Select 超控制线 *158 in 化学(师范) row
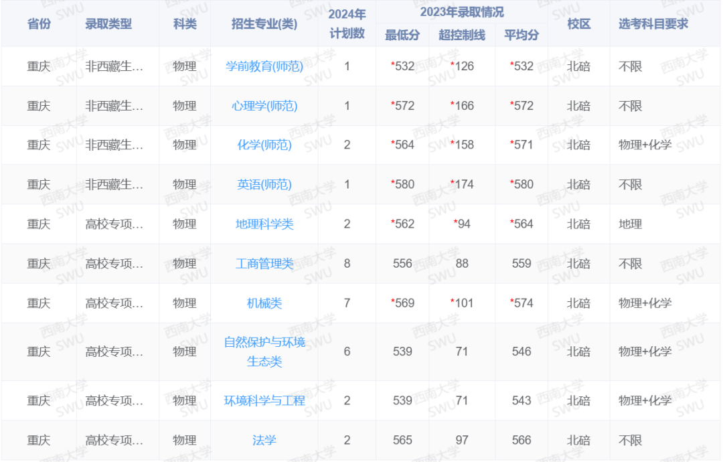This screenshot has height=462, width=723. (461, 145)
